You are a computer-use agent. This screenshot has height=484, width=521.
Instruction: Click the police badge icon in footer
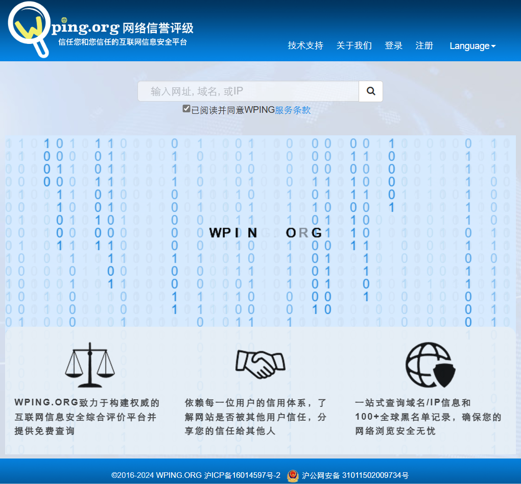click(293, 475)
